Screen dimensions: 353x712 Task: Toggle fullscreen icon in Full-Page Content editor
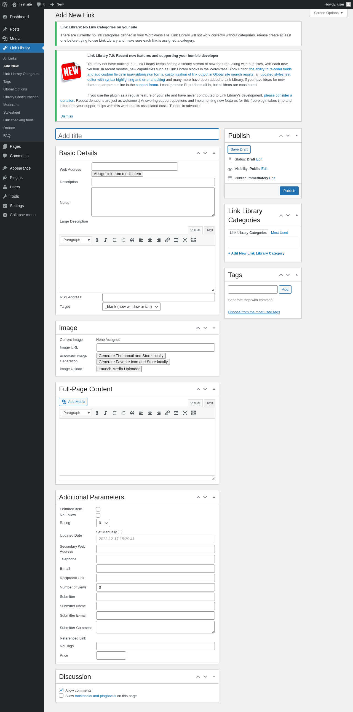pyautogui.click(x=185, y=413)
